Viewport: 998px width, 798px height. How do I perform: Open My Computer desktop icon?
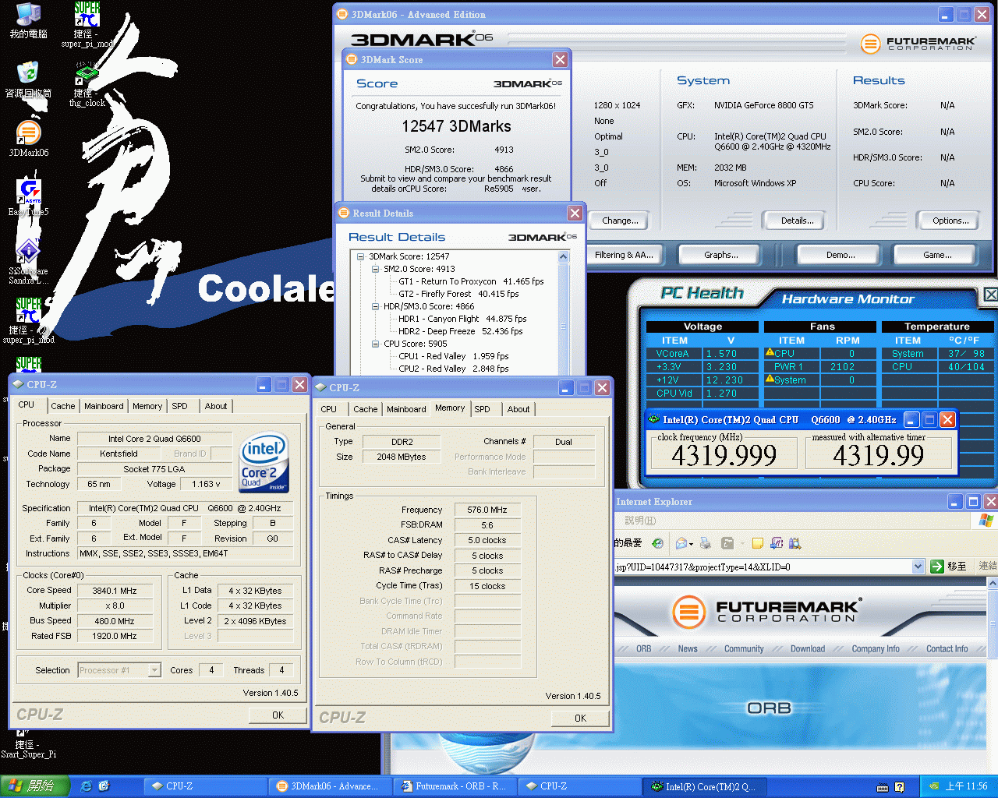(x=28, y=20)
